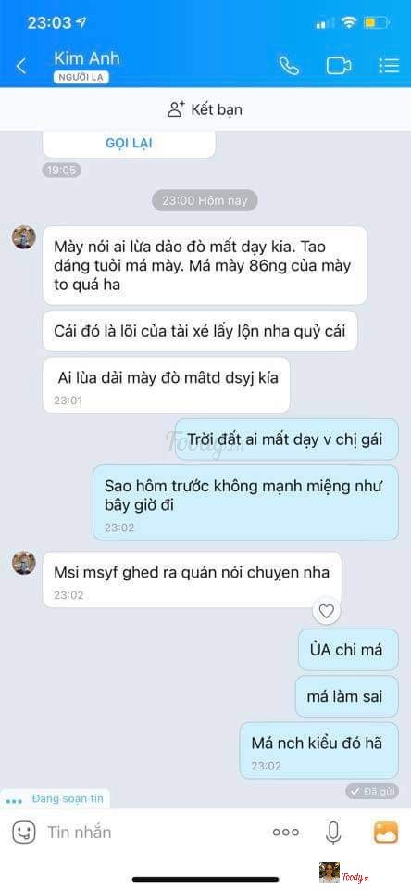Record a voice message with the microphone
This screenshot has height=890, width=411.
pyautogui.click(x=333, y=833)
